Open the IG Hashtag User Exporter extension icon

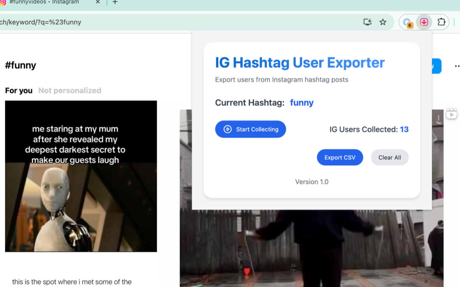[424, 22]
